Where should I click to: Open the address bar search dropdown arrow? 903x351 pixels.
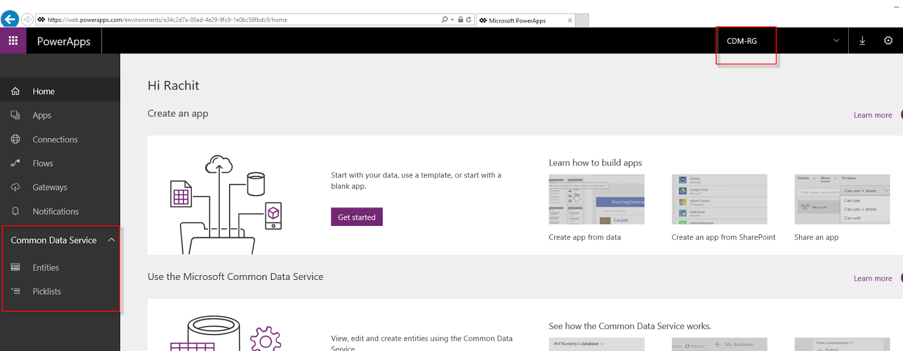(452, 20)
